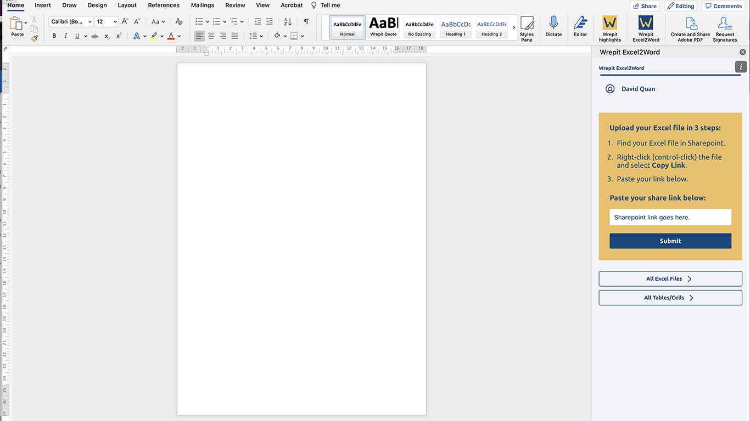Viewport: 750px width, 421px height.
Task: Open the Styles Pane
Action: point(527,29)
